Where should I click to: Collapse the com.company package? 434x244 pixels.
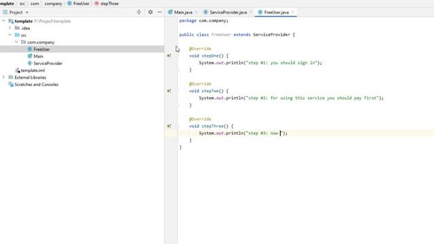16,42
